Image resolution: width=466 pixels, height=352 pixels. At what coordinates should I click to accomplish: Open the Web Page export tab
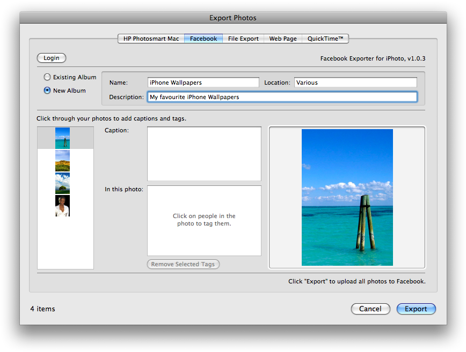pos(282,38)
